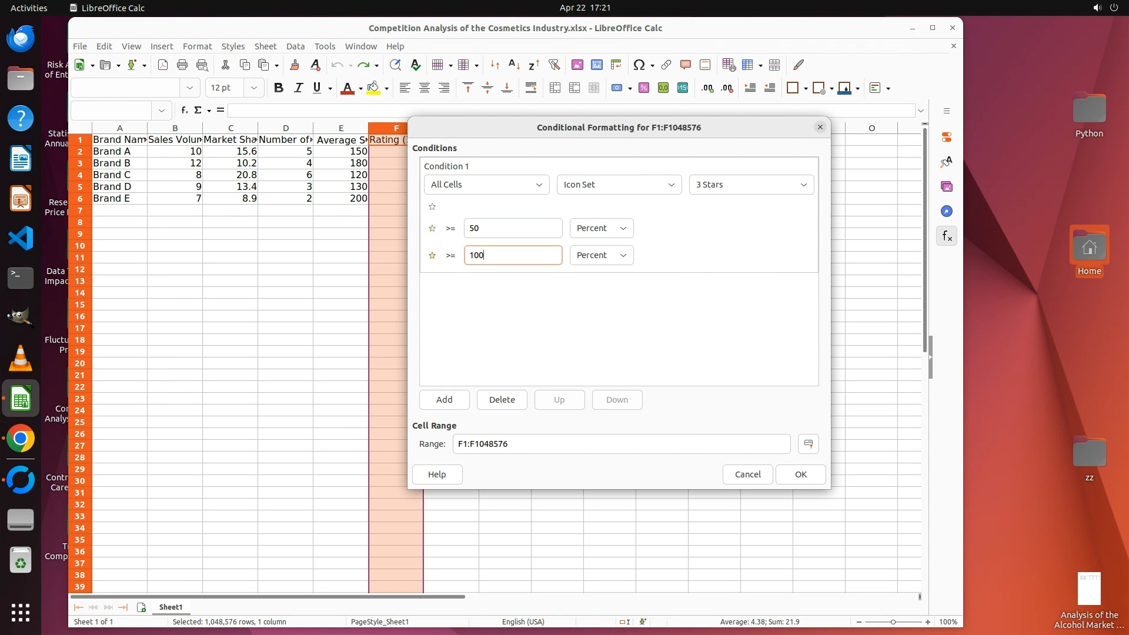
Task: Click the range shrink icon beside Range field
Action: coord(809,444)
